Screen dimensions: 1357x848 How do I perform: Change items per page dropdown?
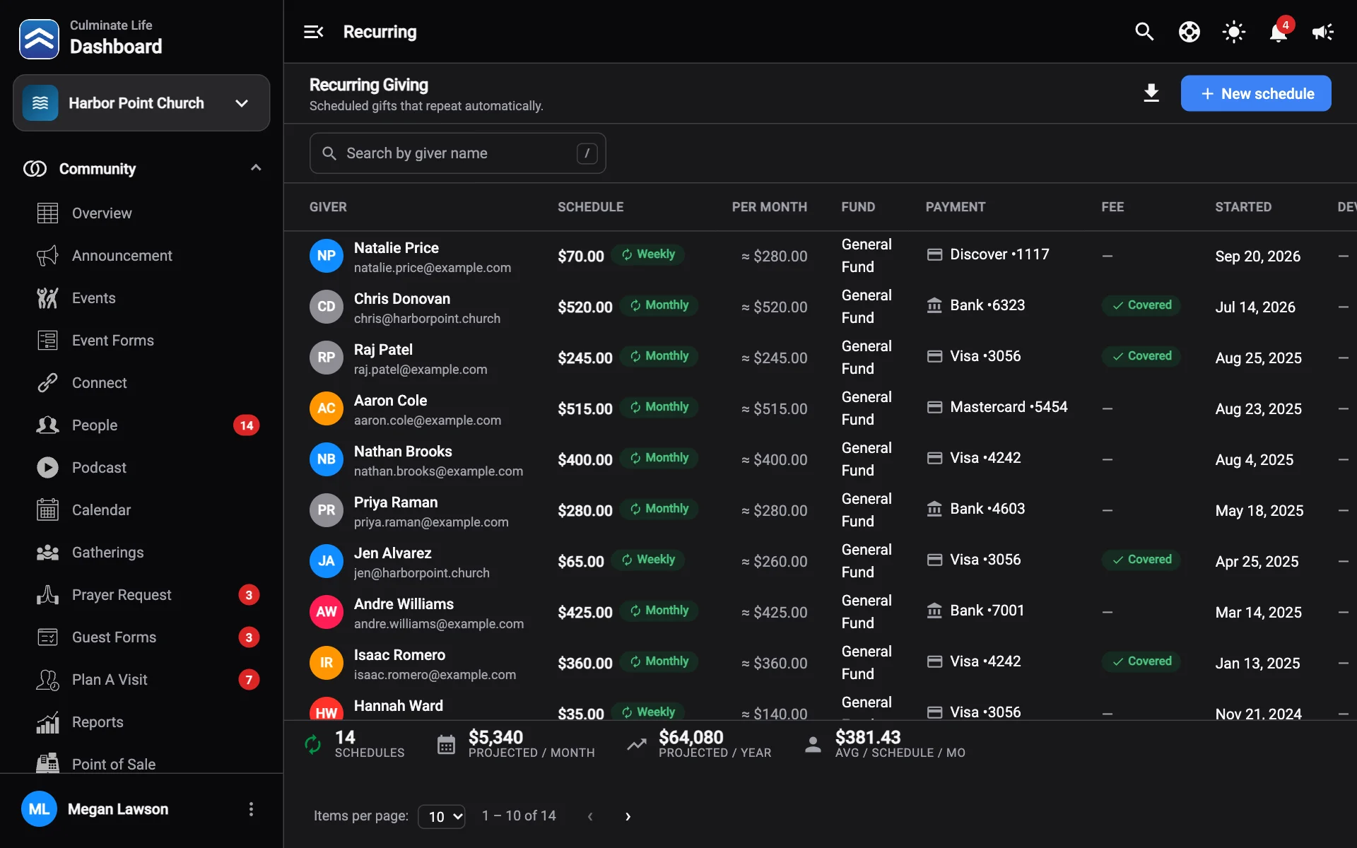tap(442, 816)
